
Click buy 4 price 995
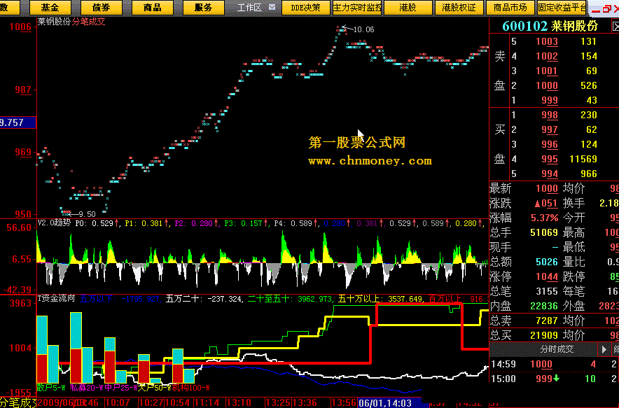coord(550,159)
